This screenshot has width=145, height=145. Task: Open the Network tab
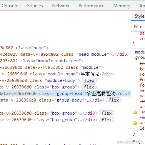pos(61,6)
